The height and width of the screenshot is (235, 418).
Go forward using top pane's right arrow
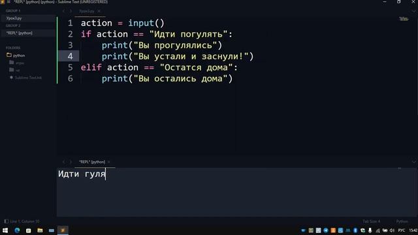[71, 11]
